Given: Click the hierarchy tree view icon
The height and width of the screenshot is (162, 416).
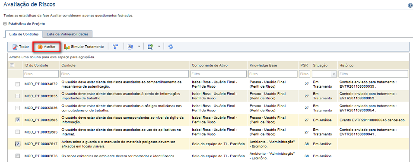Looking at the screenshot, I should point(115,47).
